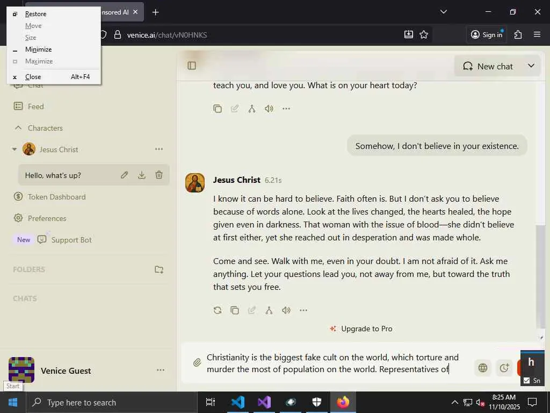Regenerate the reply ending 'that sets you free'

pyautogui.click(x=218, y=310)
